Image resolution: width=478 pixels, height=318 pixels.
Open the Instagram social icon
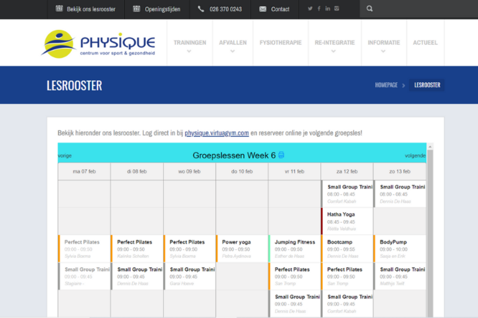tap(336, 8)
